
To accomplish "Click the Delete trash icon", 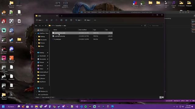I will coord(71,20).
